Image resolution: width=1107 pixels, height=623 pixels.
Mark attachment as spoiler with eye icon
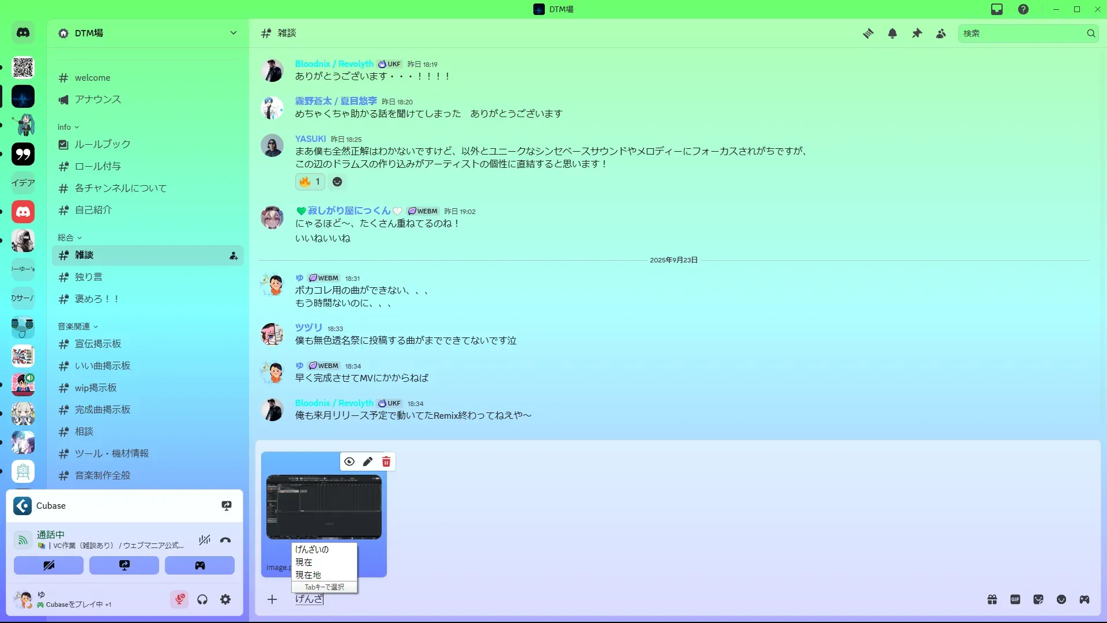(x=349, y=461)
